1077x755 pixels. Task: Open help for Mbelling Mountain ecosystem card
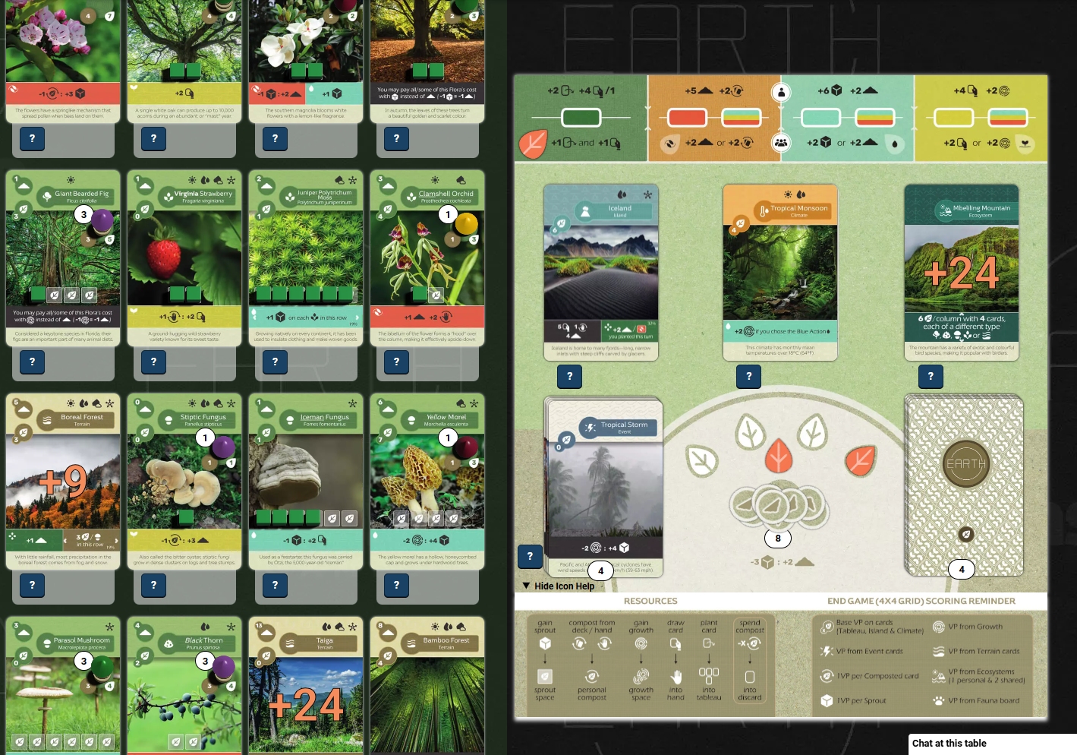tap(931, 376)
